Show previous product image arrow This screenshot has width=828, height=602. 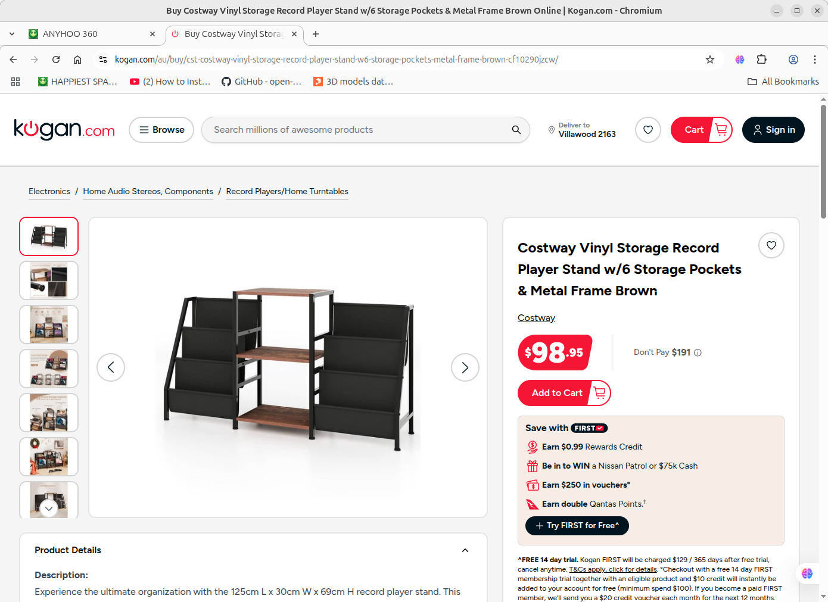(x=111, y=367)
